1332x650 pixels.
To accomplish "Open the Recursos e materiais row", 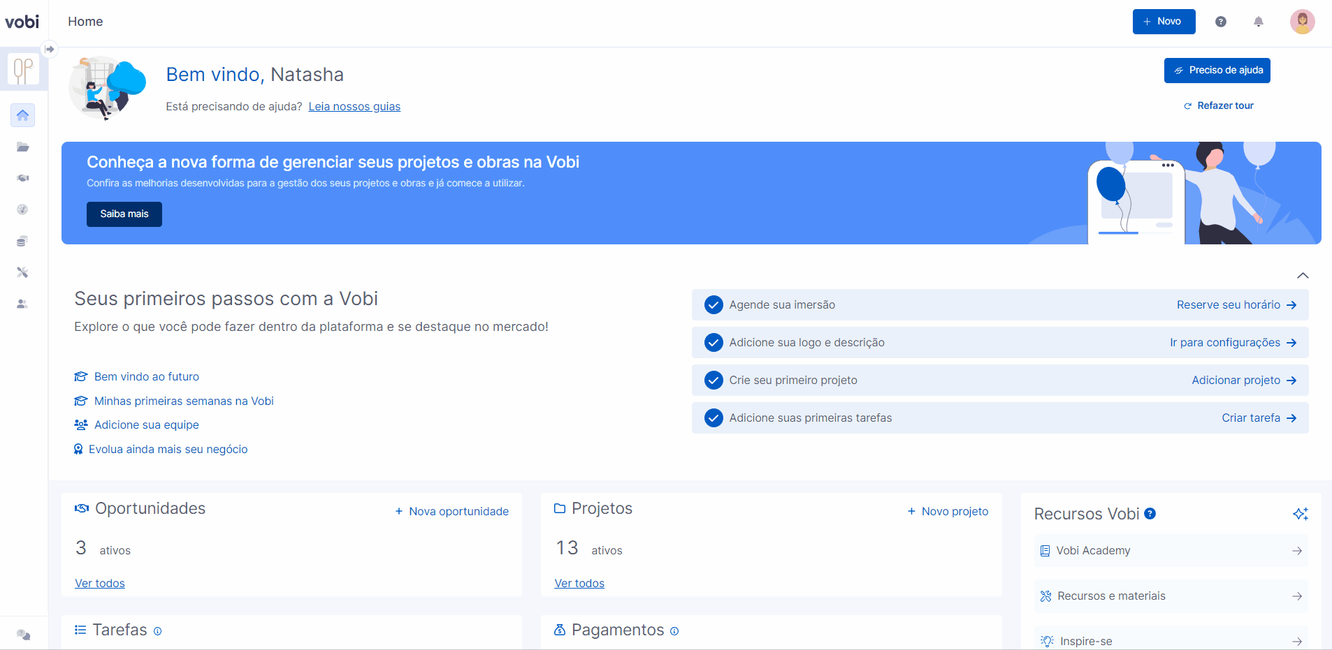I will click(1171, 596).
